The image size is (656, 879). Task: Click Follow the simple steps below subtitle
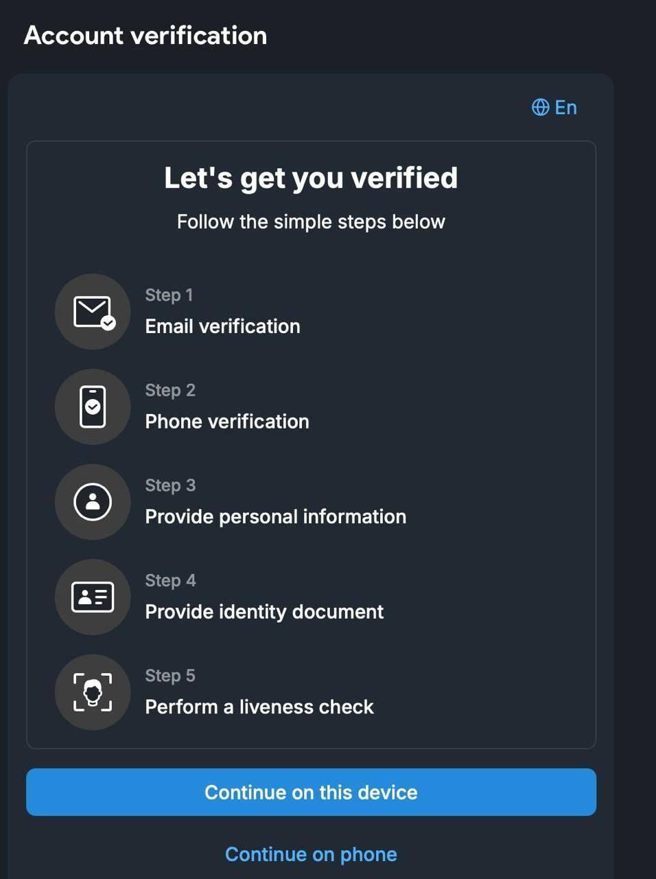[x=311, y=222]
